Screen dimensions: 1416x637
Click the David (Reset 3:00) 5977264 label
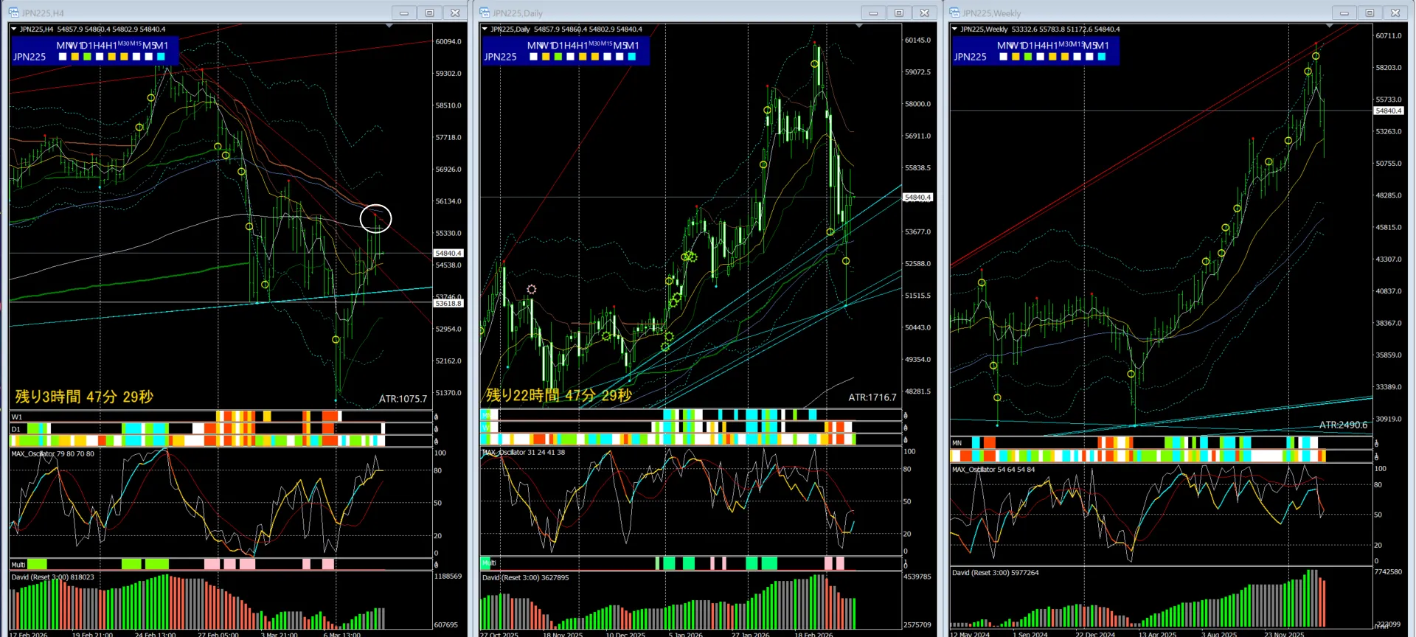(996, 573)
